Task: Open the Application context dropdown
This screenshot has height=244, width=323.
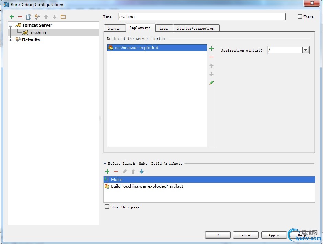Action: pyautogui.click(x=306, y=50)
